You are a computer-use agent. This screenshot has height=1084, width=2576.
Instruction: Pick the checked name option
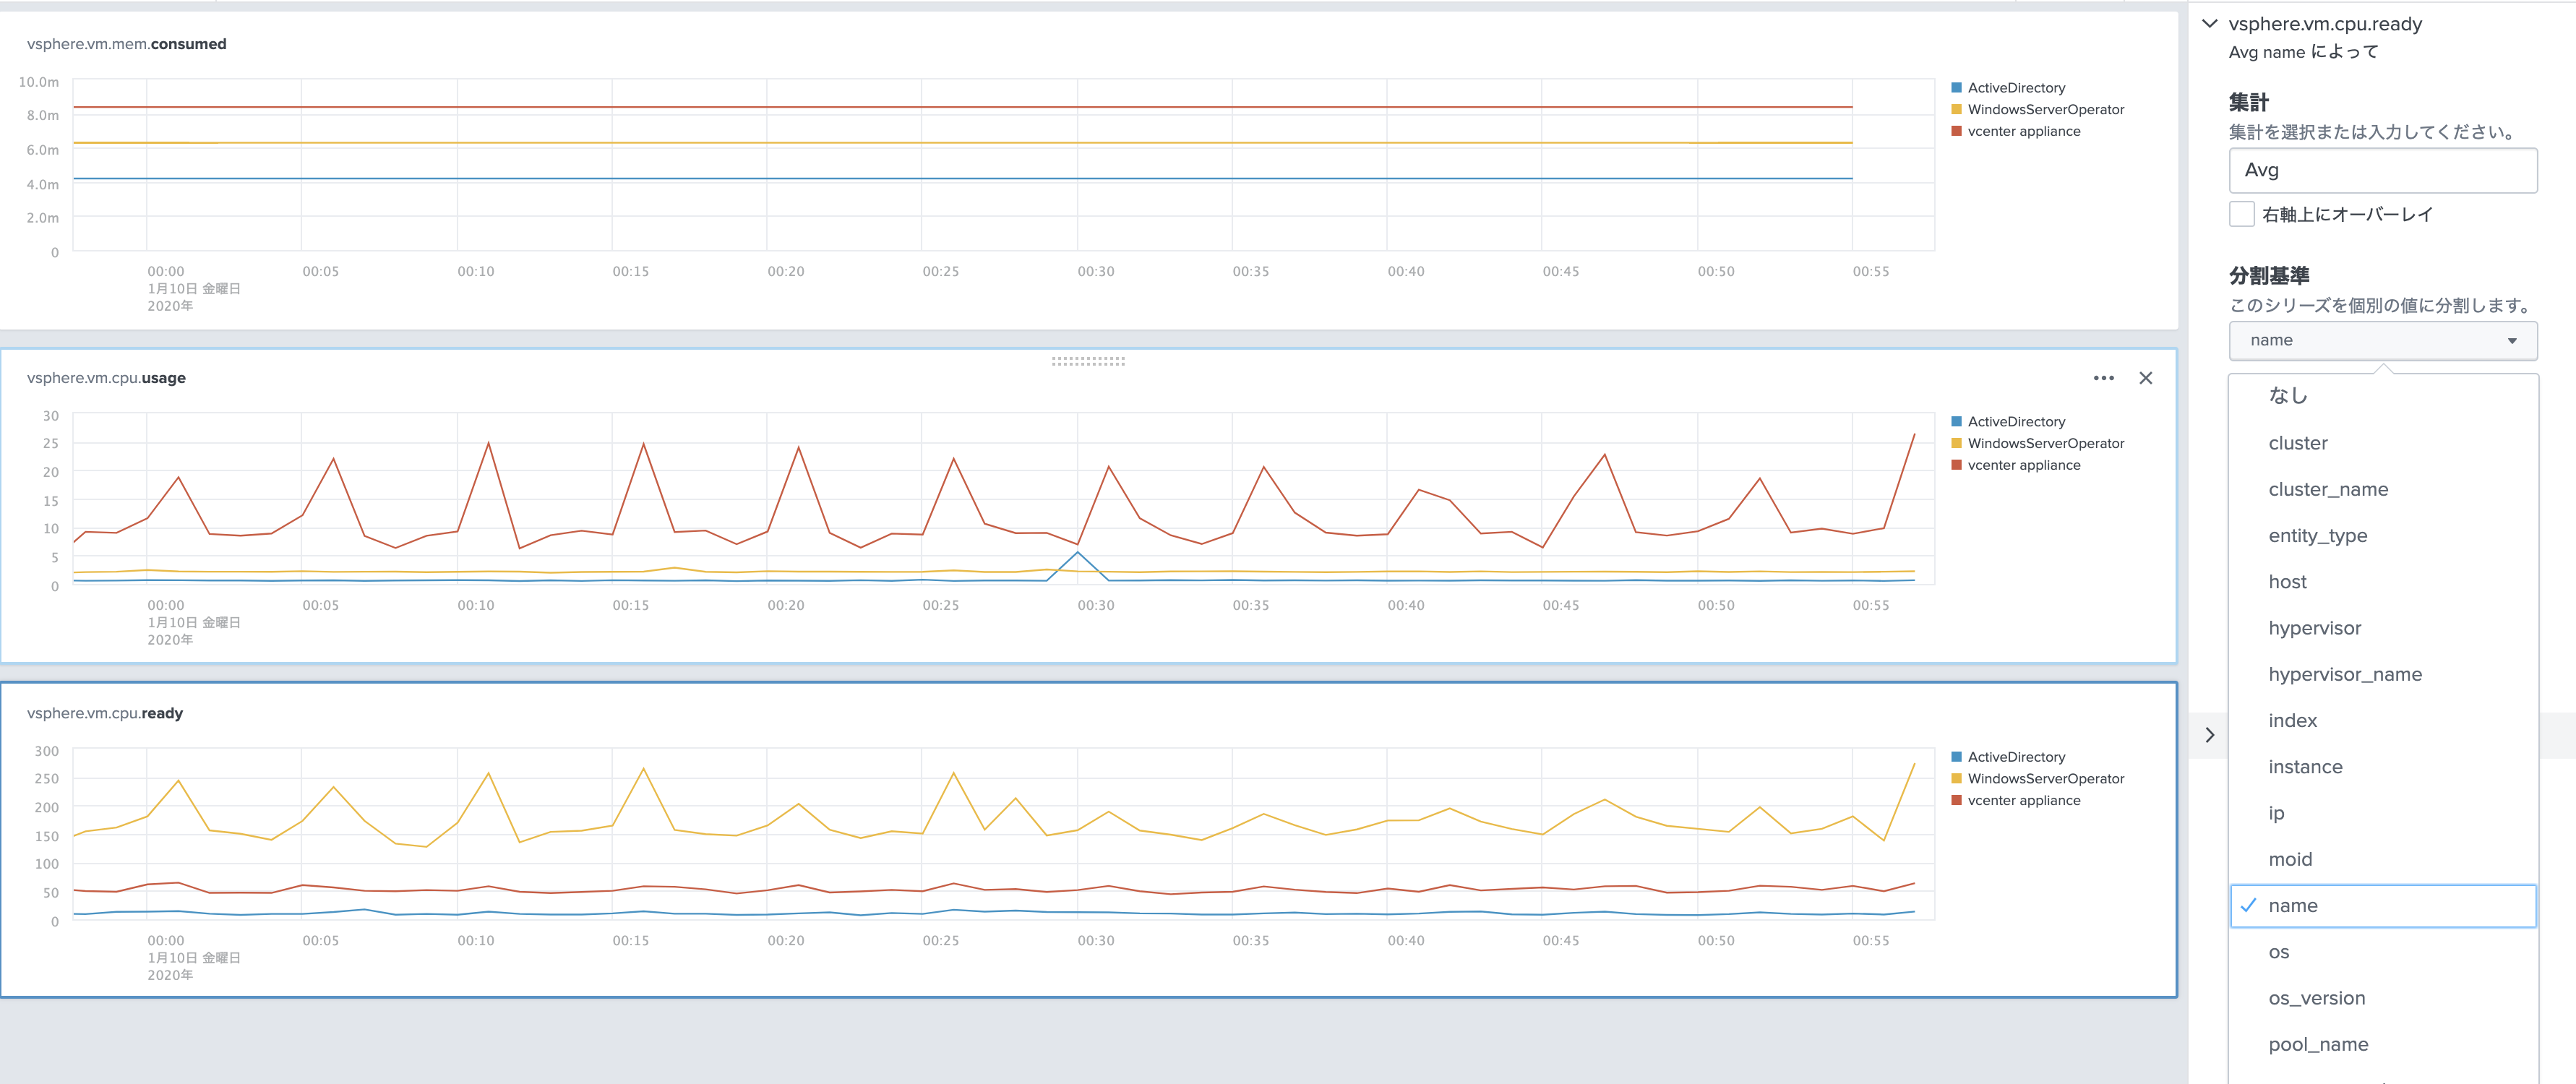coord(2293,906)
